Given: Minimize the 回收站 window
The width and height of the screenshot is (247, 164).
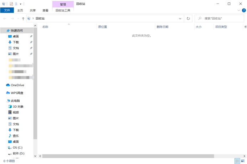Looking at the screenshot, I should click(x=218, y=4).
